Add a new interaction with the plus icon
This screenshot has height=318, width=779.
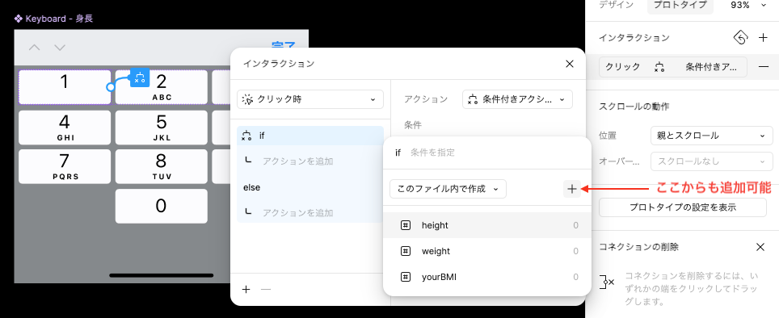coord(763,38)
